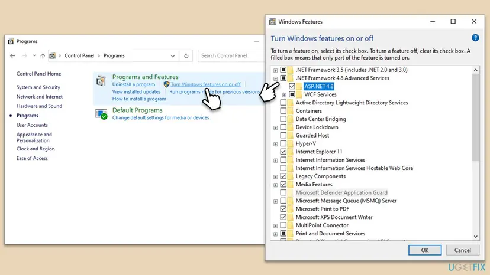Uncheck Internet Explorer 11 checkbox
The image size is (490, 275).
click(283, 152)
